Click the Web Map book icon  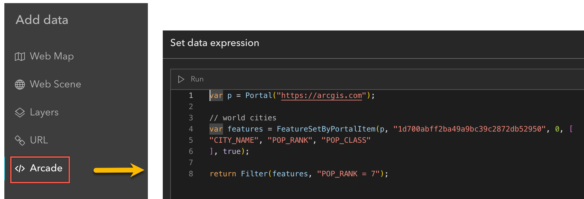click(x=20, y=57)
